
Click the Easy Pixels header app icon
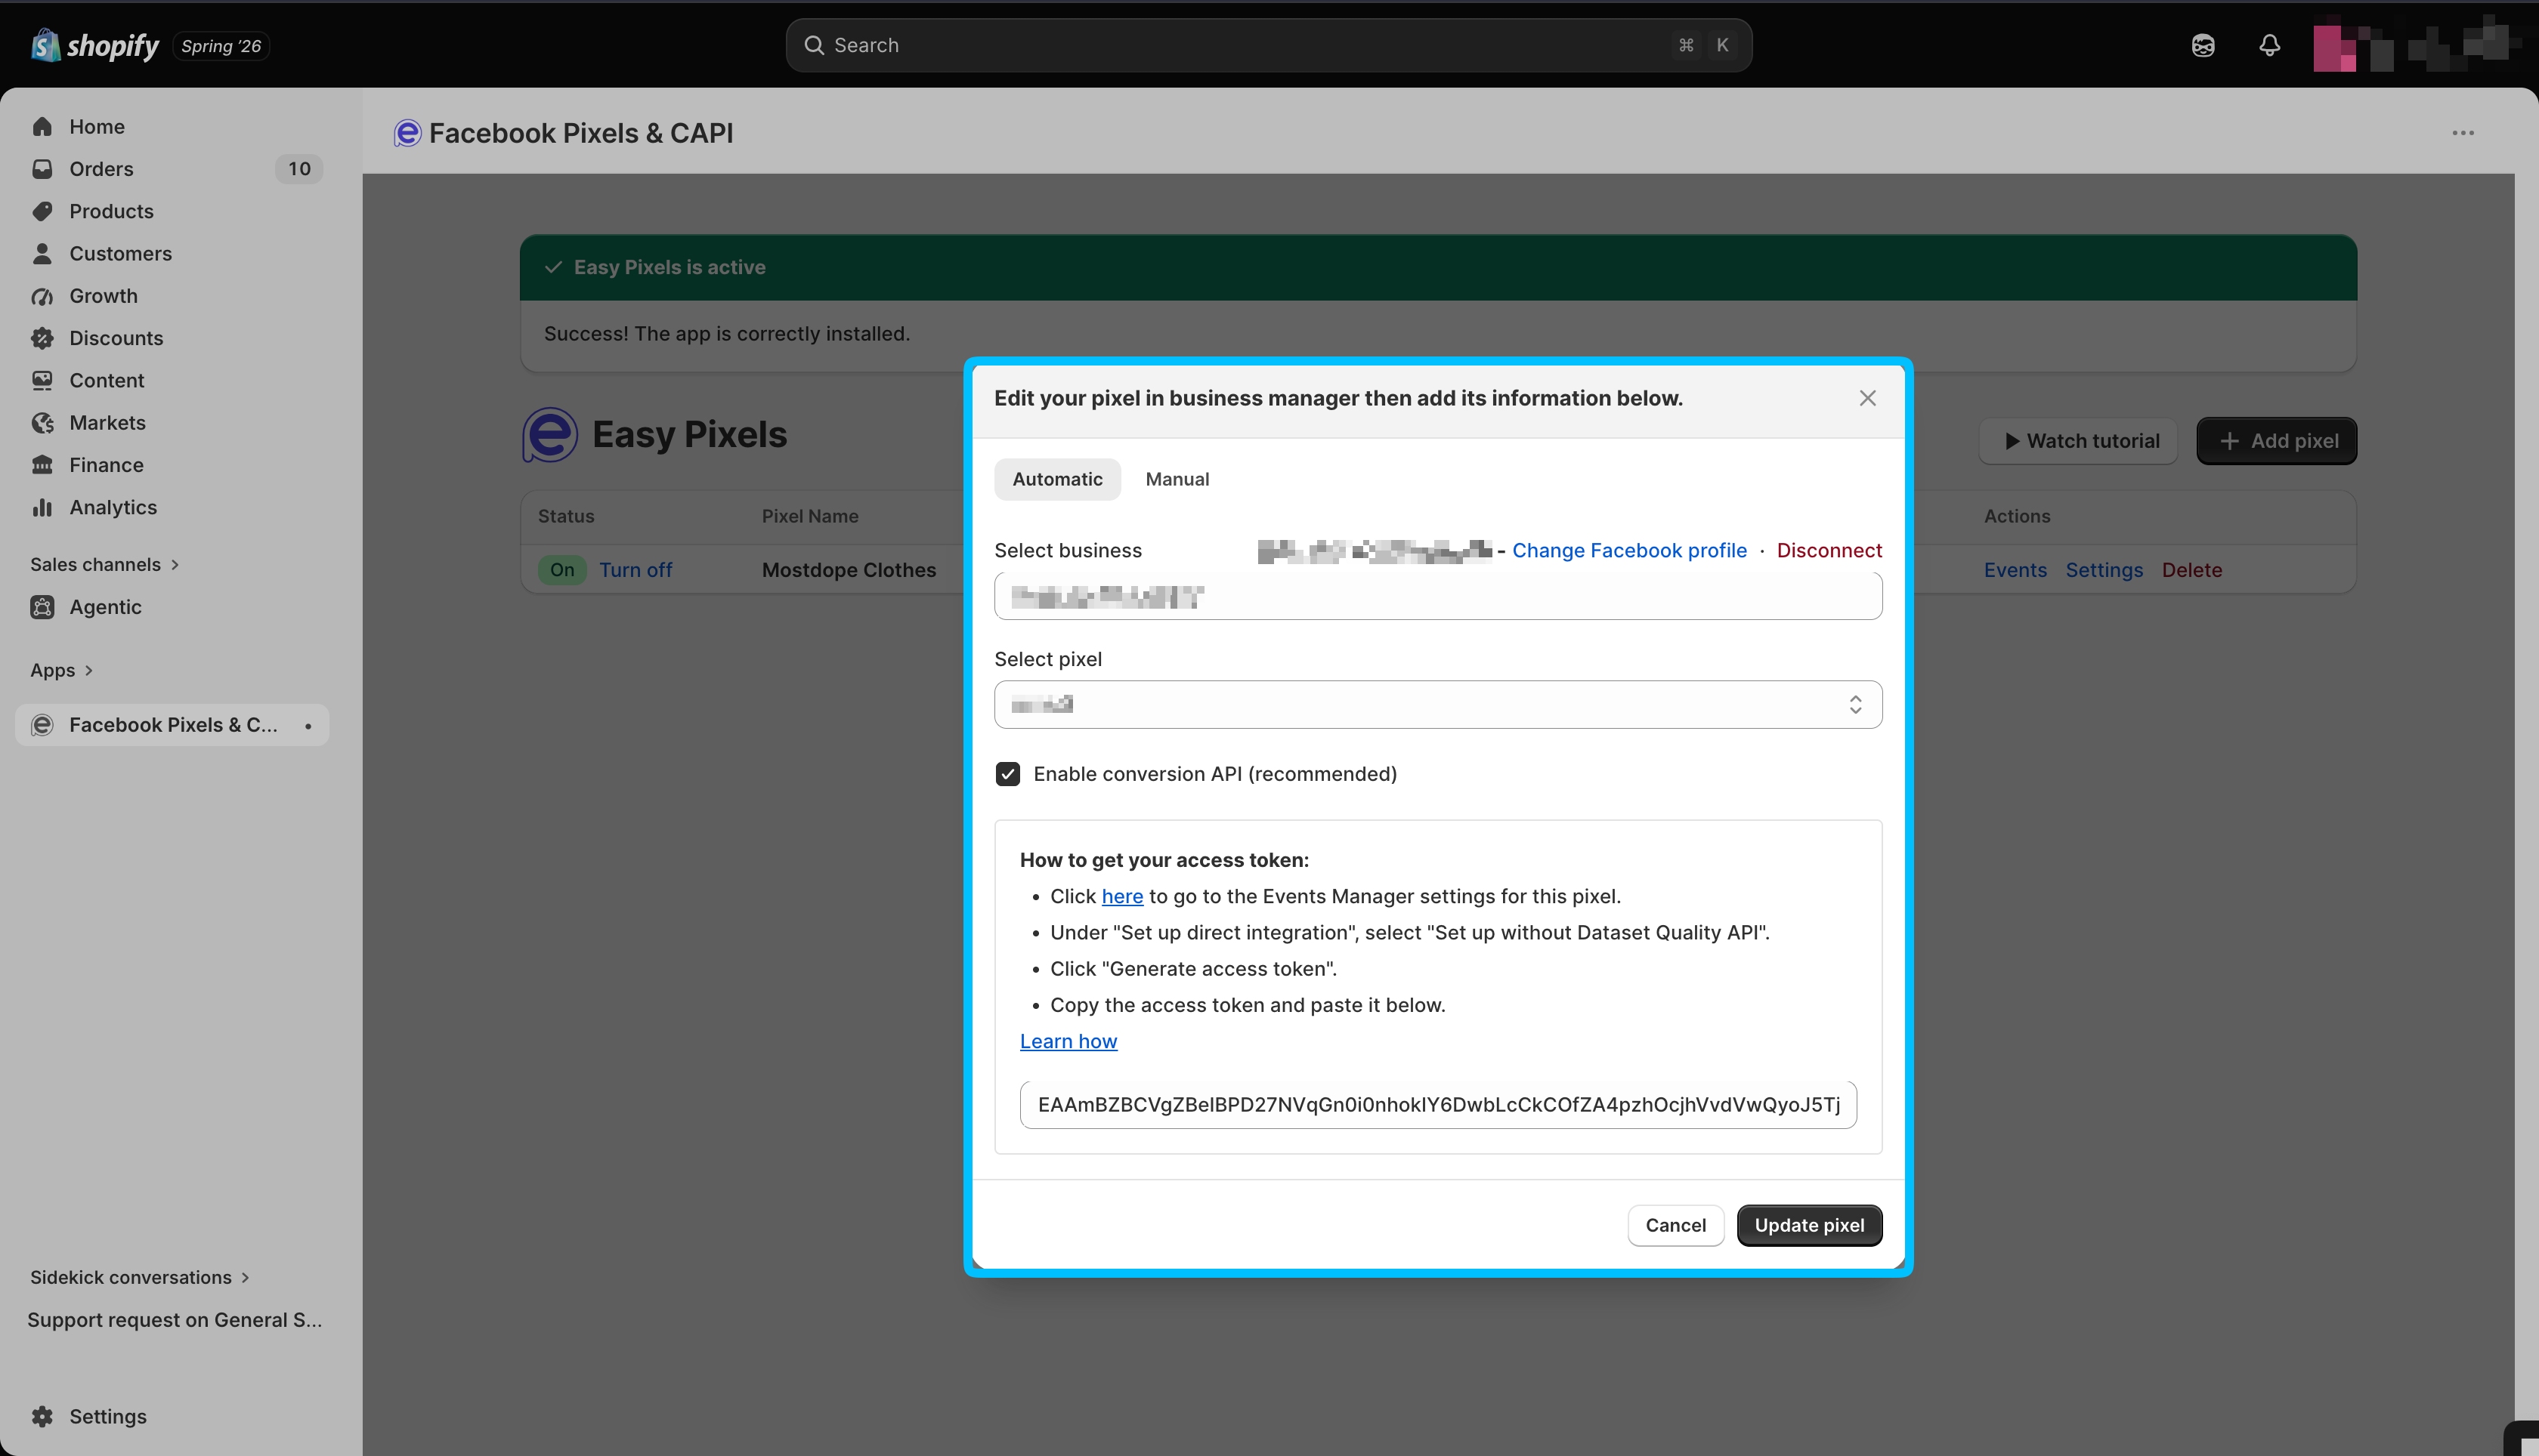pyautogui.click(x=407, y=133)
